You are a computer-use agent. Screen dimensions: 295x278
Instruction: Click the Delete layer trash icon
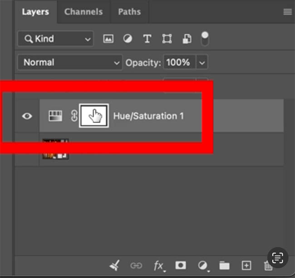[x=268, y=266]
